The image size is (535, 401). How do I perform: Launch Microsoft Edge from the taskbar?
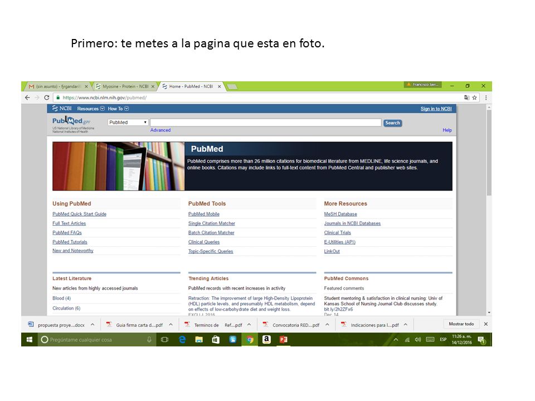182,340
